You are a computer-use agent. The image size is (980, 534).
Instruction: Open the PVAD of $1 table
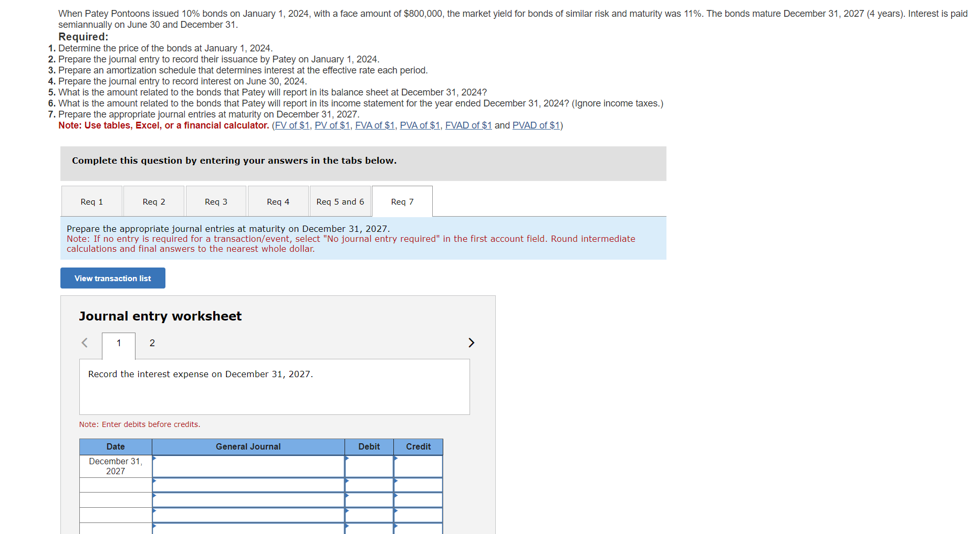pyautogui.click(x=536, y=125)
